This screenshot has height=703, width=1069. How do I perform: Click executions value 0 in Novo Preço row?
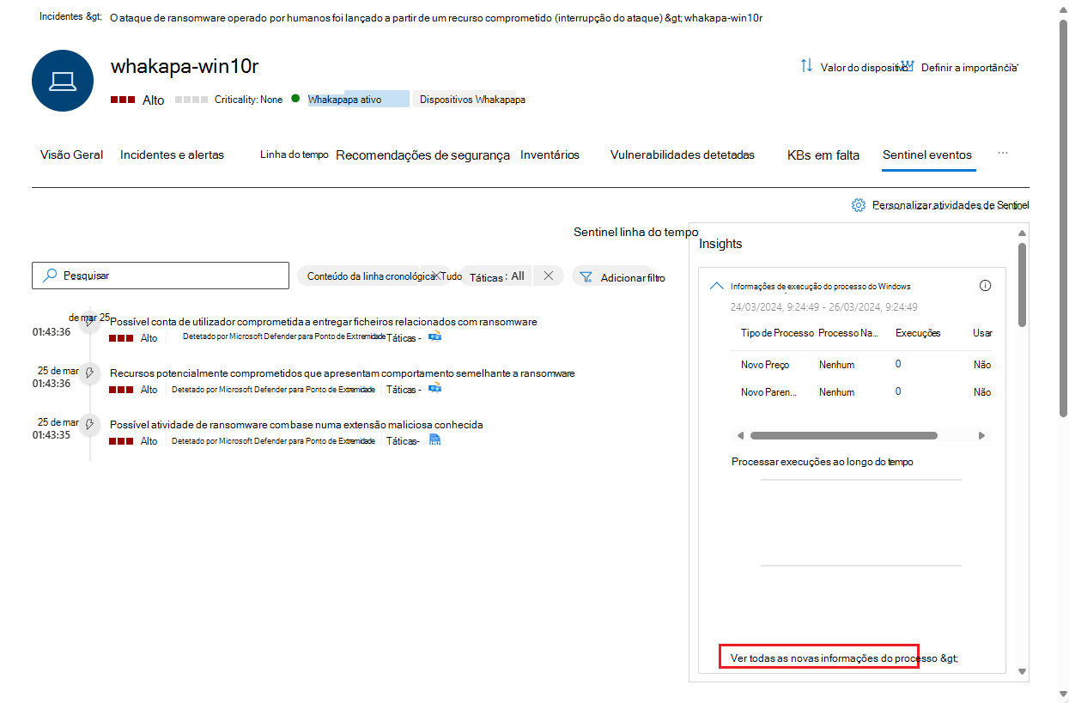898,364
